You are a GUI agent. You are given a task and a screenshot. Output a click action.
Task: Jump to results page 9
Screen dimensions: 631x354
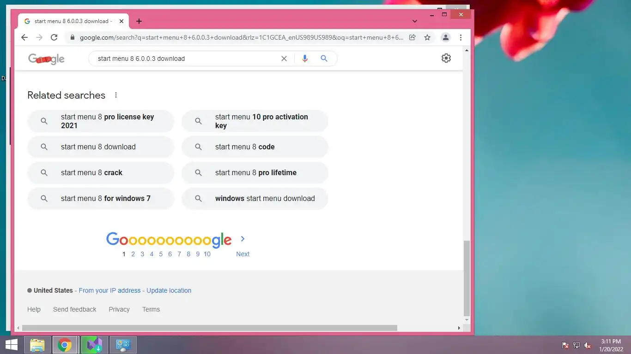coord(198,254)
